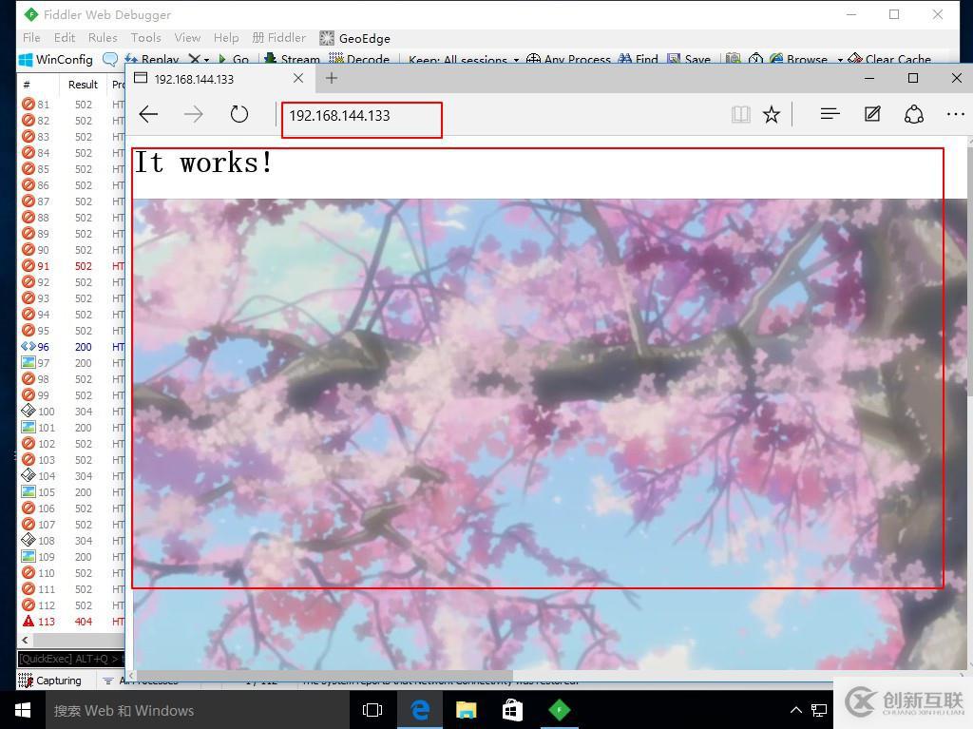Open Edge More actions ellipsis menu
The image size is (973, 729).
pos(956,114)
